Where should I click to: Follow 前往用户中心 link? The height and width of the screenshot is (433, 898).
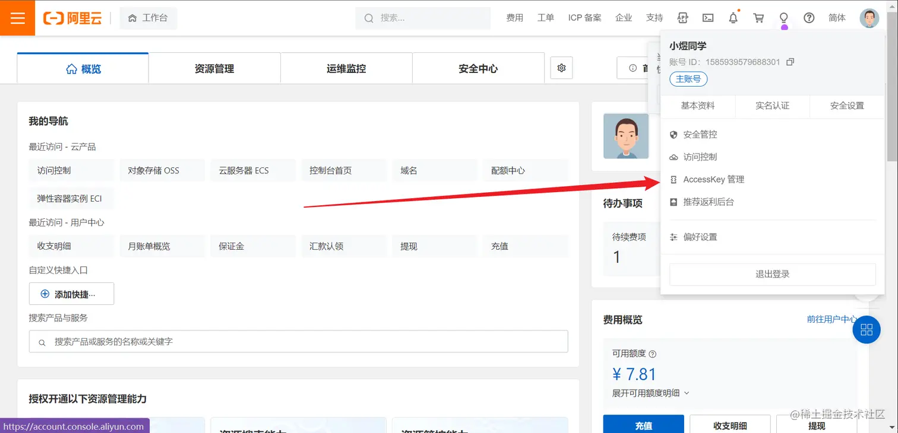click(831, 319)
